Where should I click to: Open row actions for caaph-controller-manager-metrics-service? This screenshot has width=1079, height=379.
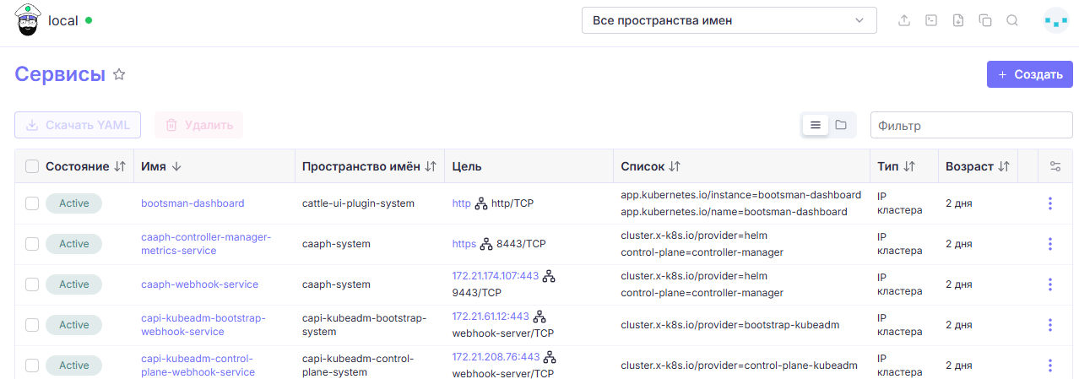1050,244
